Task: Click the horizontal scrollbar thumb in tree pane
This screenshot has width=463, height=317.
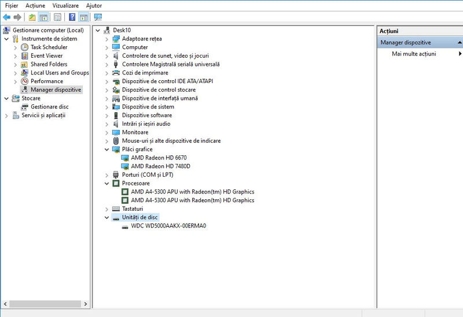Action: (45, 304)
